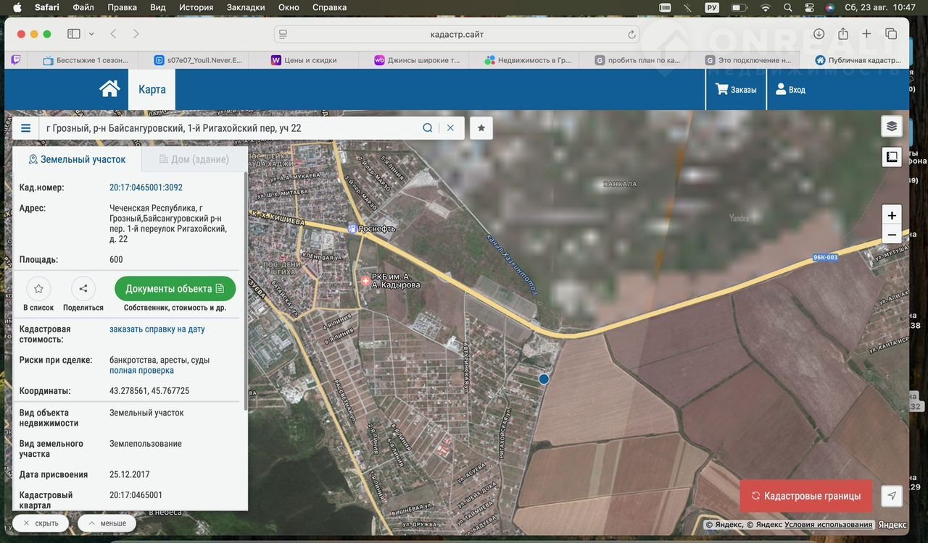Open the map layers icon
This screenshot has height=543, width=928.
pos(892,126)
